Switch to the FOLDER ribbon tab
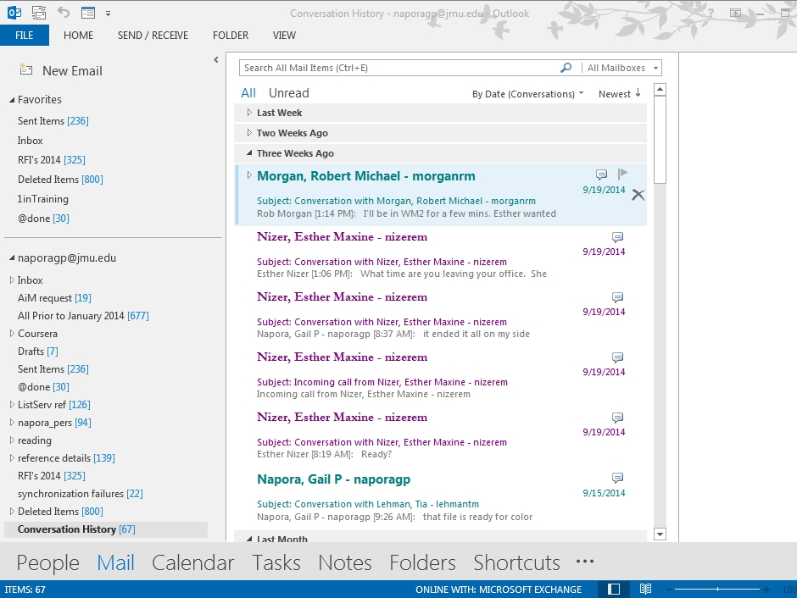 (x=231, y=36)
